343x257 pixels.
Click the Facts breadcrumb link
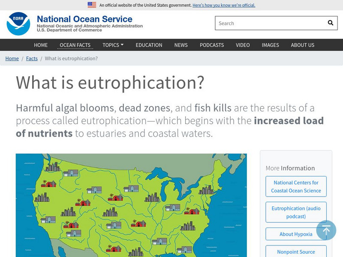pos(31,58)
